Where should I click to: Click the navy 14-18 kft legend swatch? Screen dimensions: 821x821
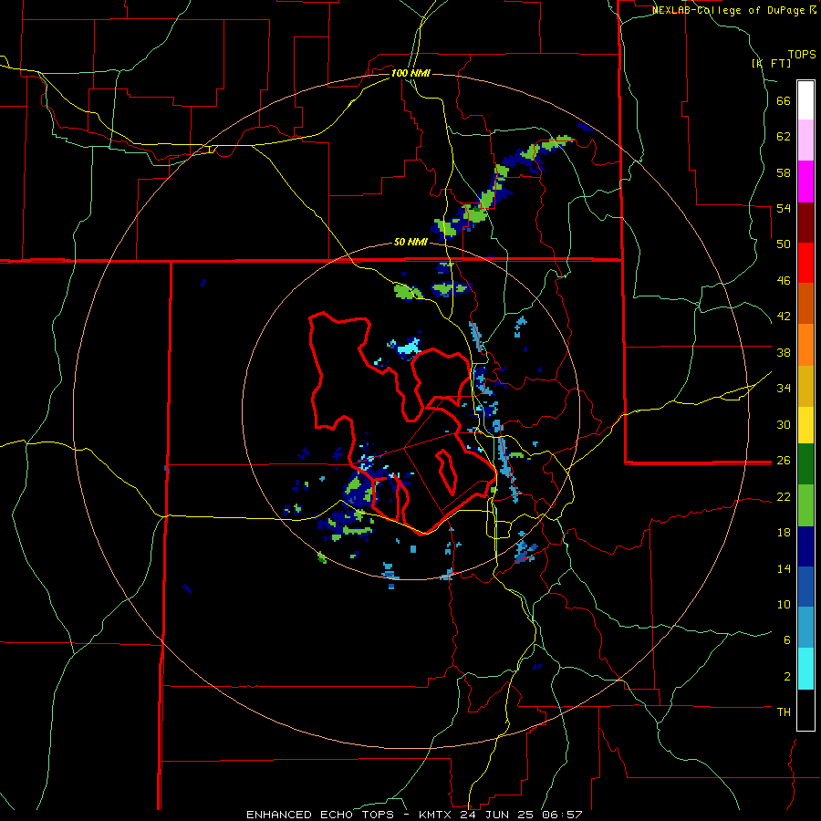(x=805, y=547)
